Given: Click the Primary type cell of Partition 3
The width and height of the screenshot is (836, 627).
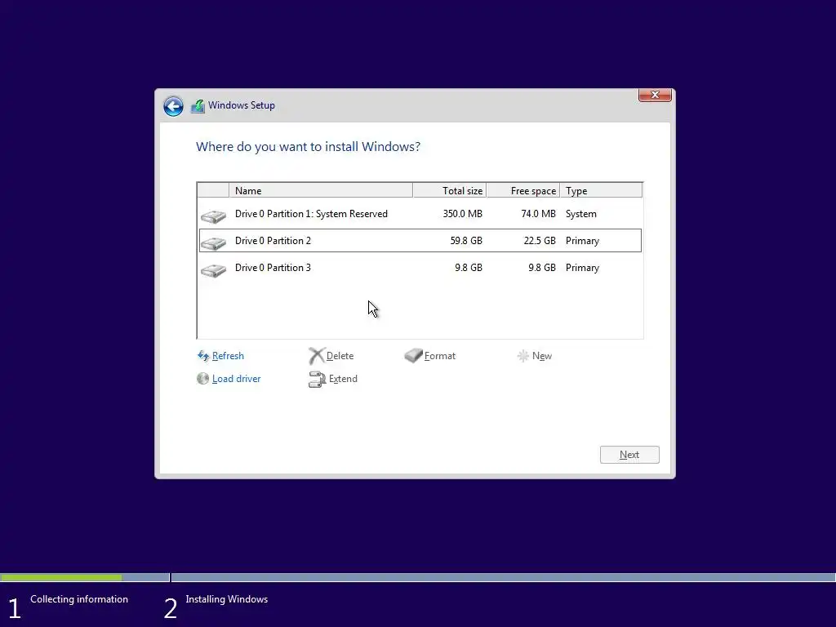Looking at the screenshot, I should [x=582, y=268].
